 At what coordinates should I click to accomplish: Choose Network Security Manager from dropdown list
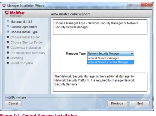pyautogui.click(x=111, y=58)
